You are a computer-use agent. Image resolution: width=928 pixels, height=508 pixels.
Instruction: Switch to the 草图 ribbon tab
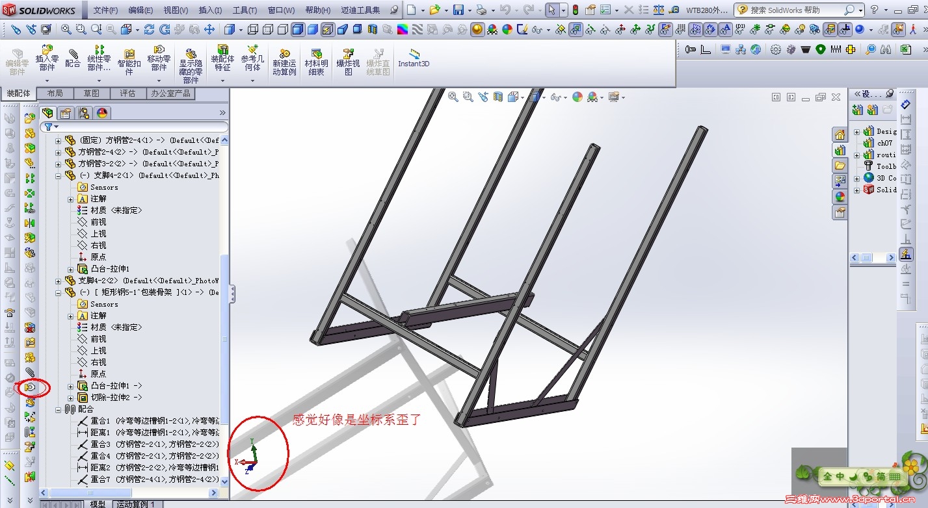point(92,94)
